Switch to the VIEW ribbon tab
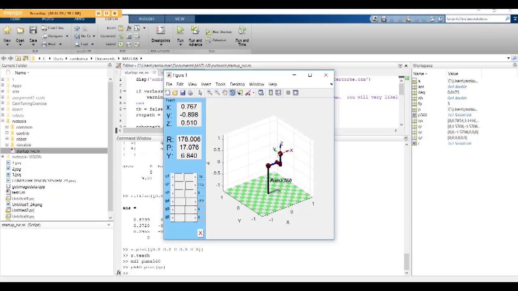Viewport: 518px width, 291px height. [x=180, y=19]
